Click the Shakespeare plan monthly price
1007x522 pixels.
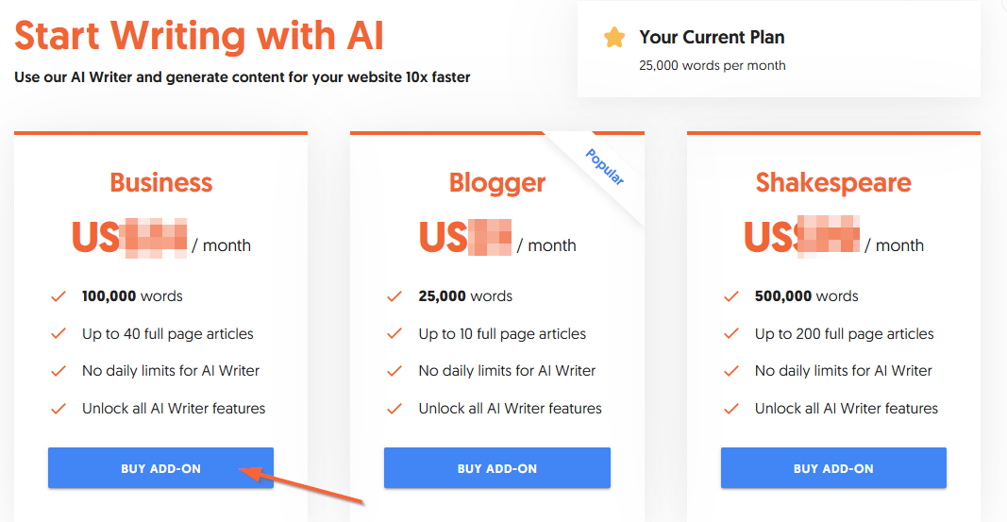833,238
